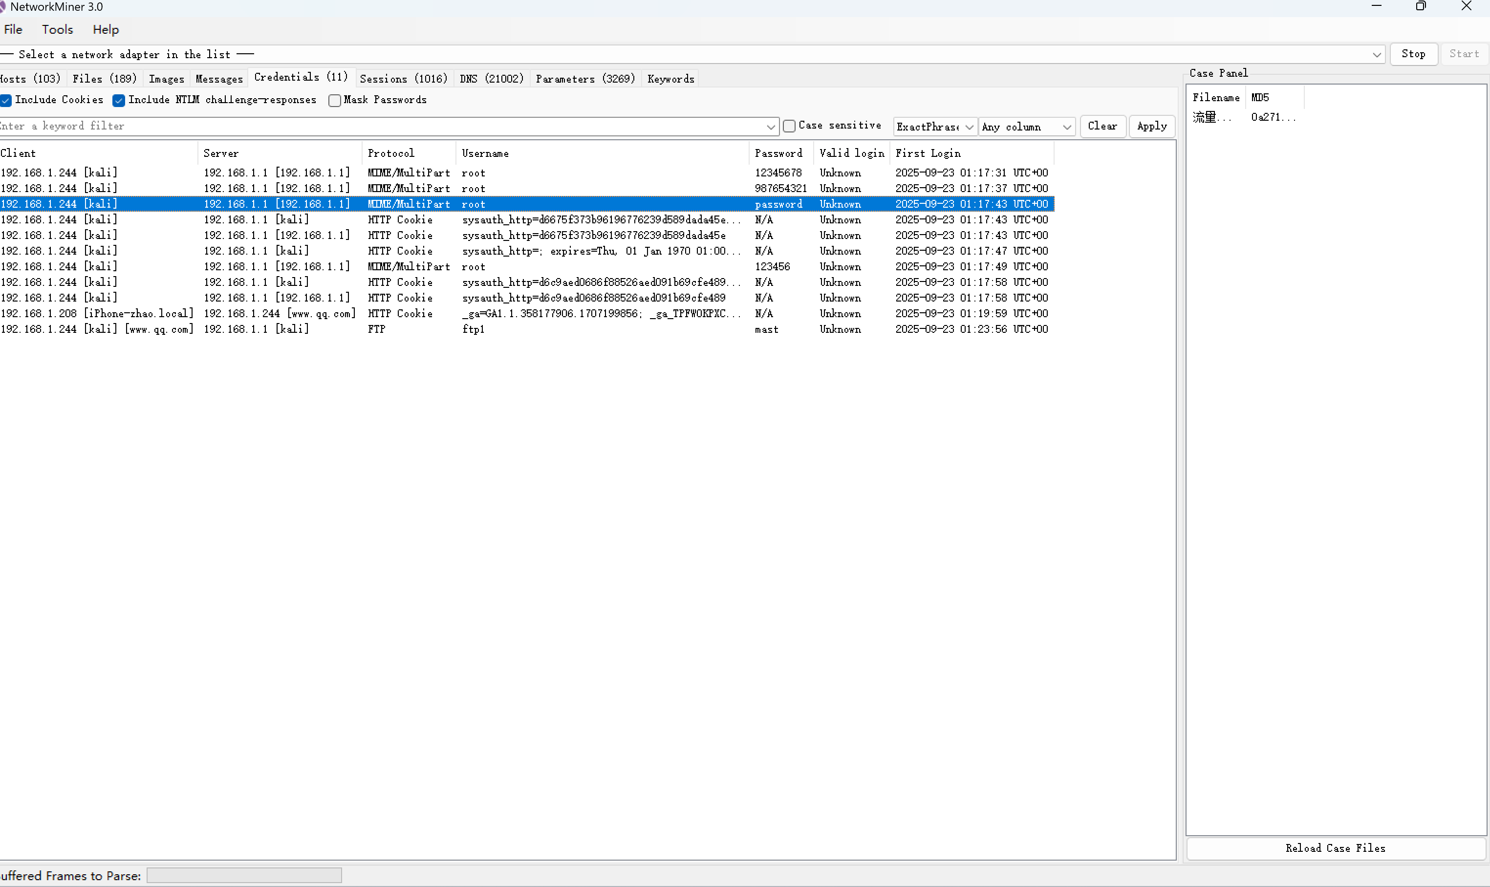Click in the keyword filter text field
Image resolution: width=1490 pixels, height=887 pixels.
coord(383,126)
